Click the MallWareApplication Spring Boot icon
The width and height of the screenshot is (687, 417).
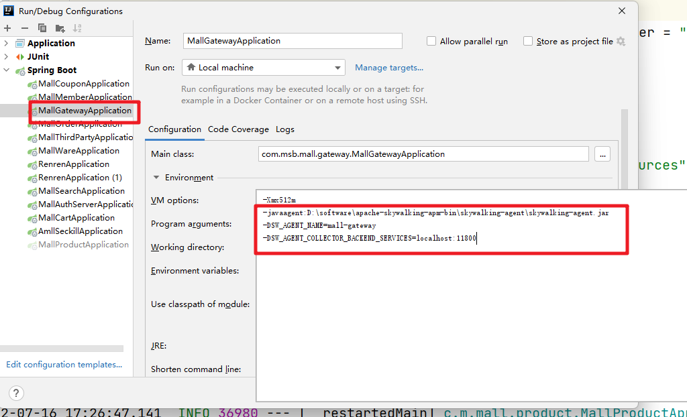(32, 151)
